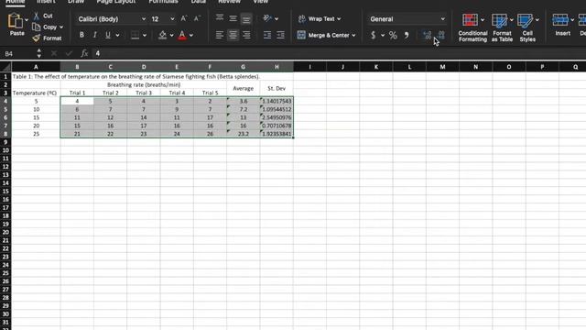Expand Merge & Center options arrow
The height and width of the screenshot is (330, 586).
click(x=353, y=36)
